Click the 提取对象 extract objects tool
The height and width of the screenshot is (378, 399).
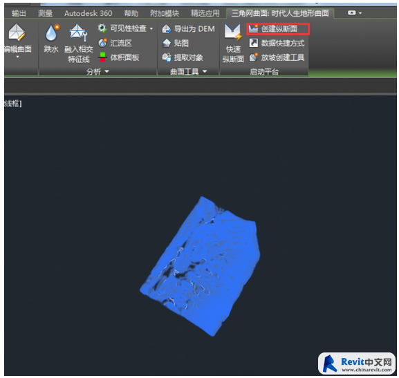(x=183, y=57)
